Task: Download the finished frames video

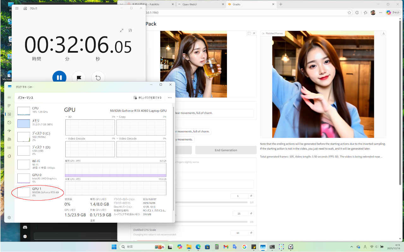Action: (x=383, y=33)
